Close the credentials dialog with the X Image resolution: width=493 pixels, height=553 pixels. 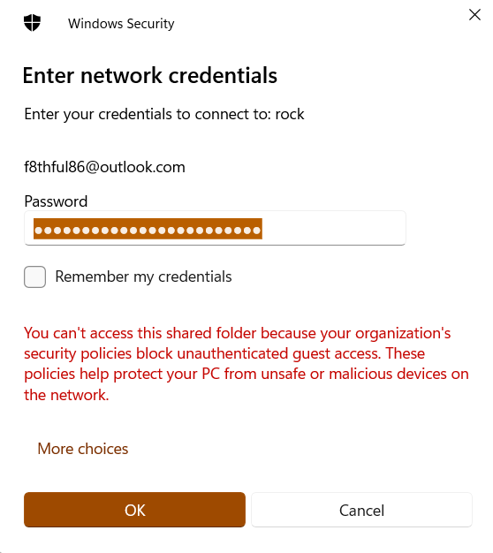(x=474, y=15)
